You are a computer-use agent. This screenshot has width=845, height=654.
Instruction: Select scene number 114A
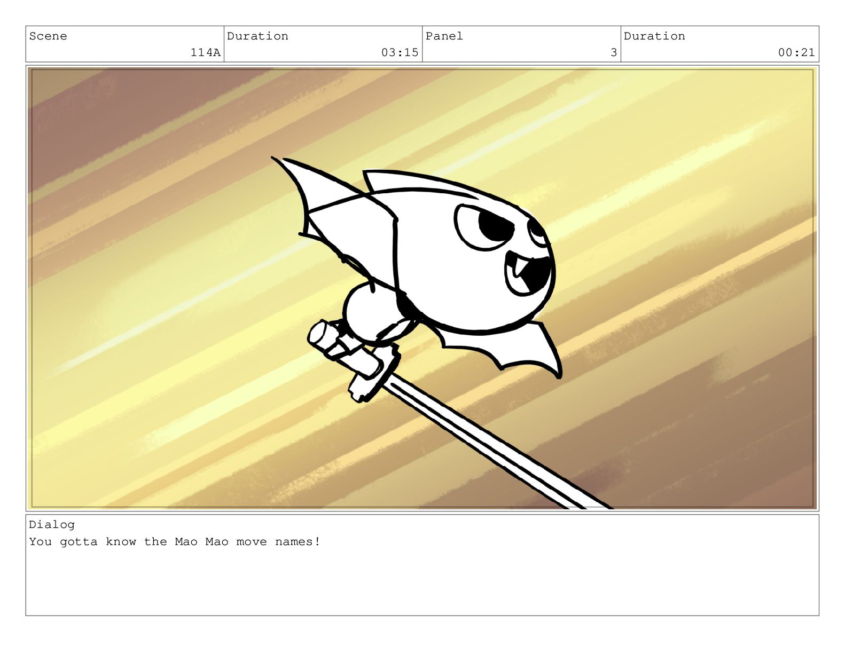pyautogui.click(x=206, y=52)
